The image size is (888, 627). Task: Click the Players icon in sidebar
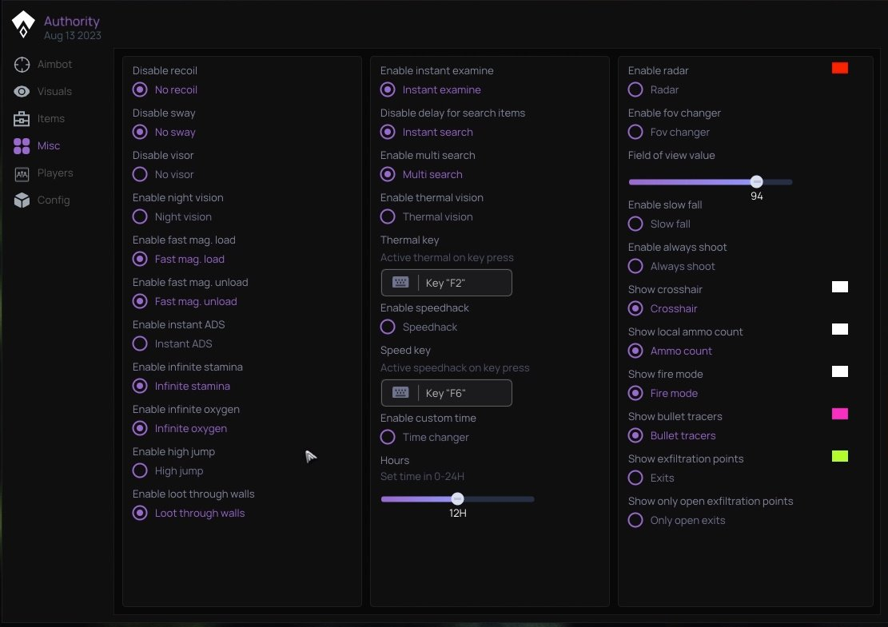(x=22, y=173)
